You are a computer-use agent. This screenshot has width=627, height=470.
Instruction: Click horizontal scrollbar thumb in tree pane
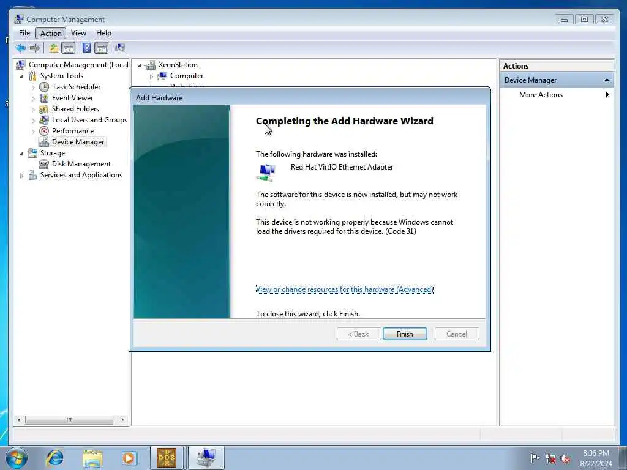69,420
